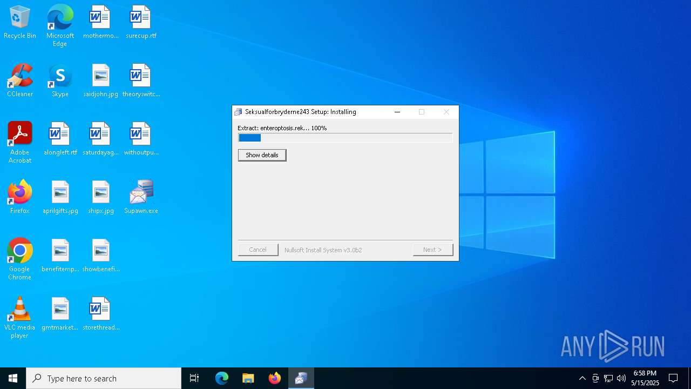
Task: Click the Extract: enteroptosis.rek status text
Action: (x=282, y=128)
